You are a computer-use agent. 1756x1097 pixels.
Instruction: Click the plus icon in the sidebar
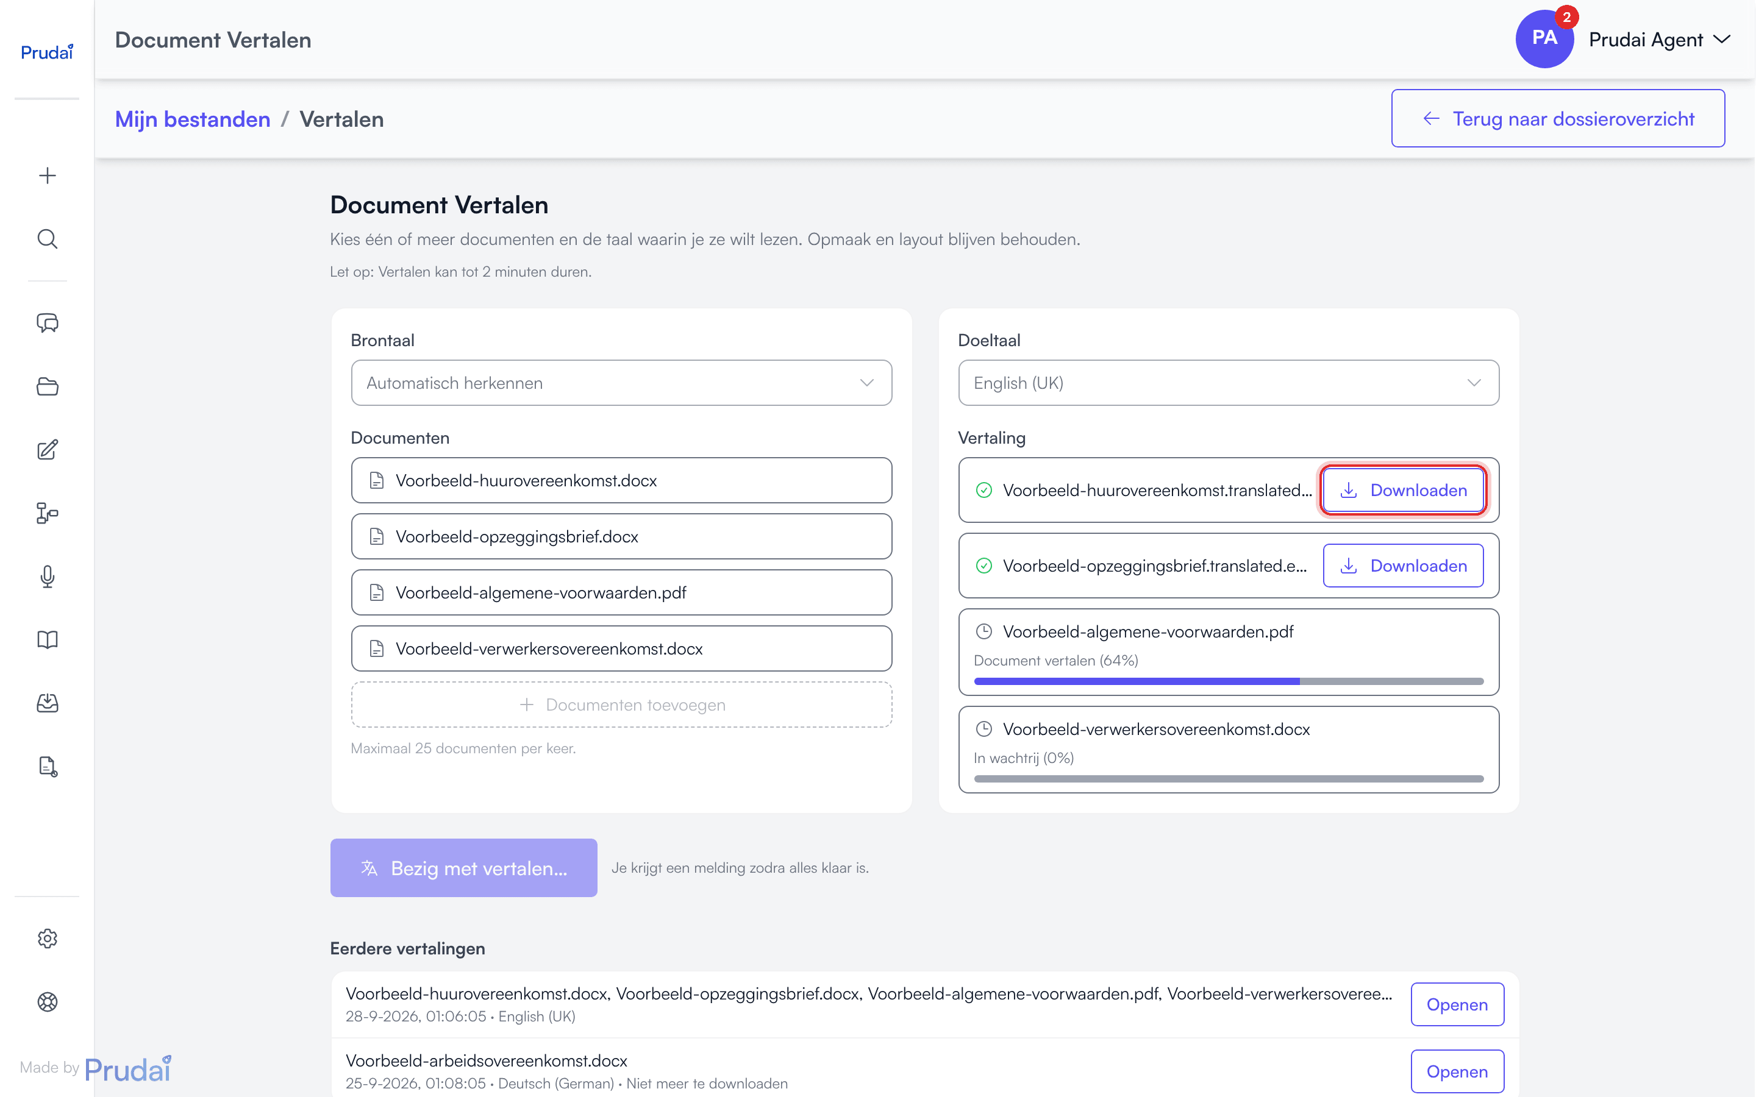click(47, 176)
